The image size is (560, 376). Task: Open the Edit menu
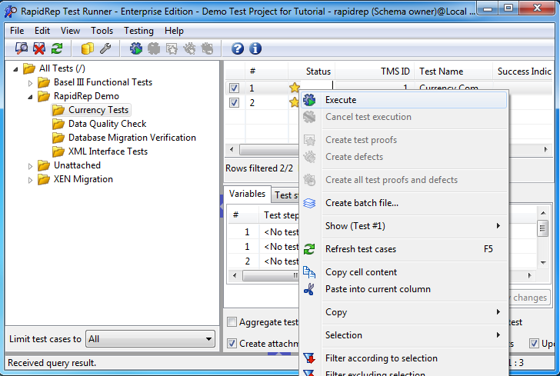click(42, 31)
